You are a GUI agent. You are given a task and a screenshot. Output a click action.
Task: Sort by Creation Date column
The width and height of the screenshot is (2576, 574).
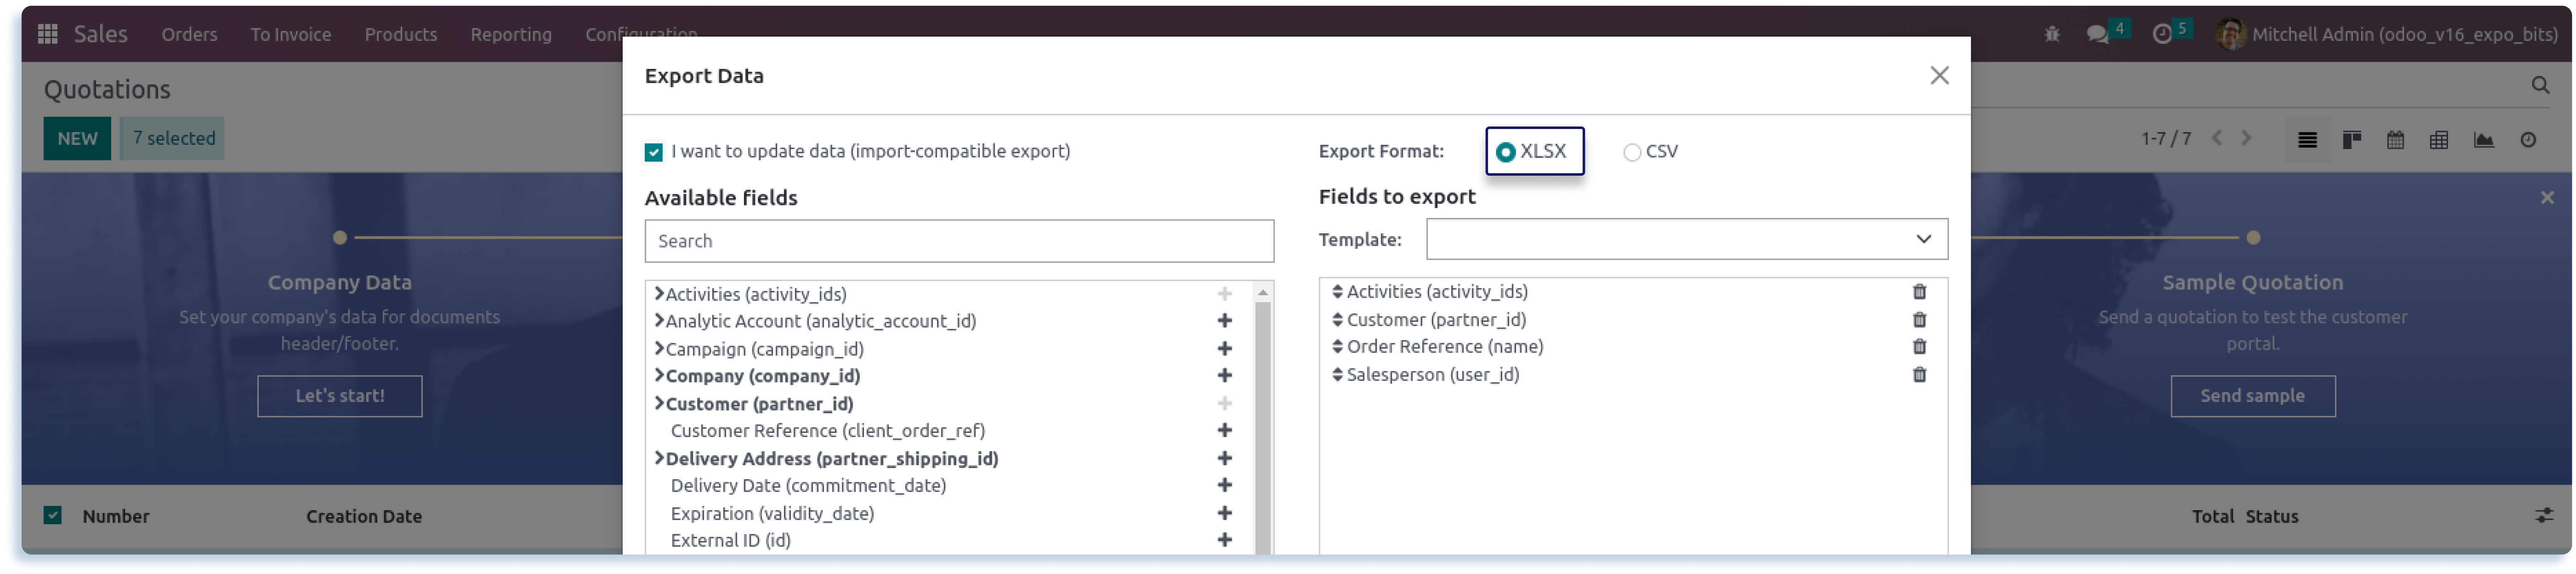click(x=364, y=517)
